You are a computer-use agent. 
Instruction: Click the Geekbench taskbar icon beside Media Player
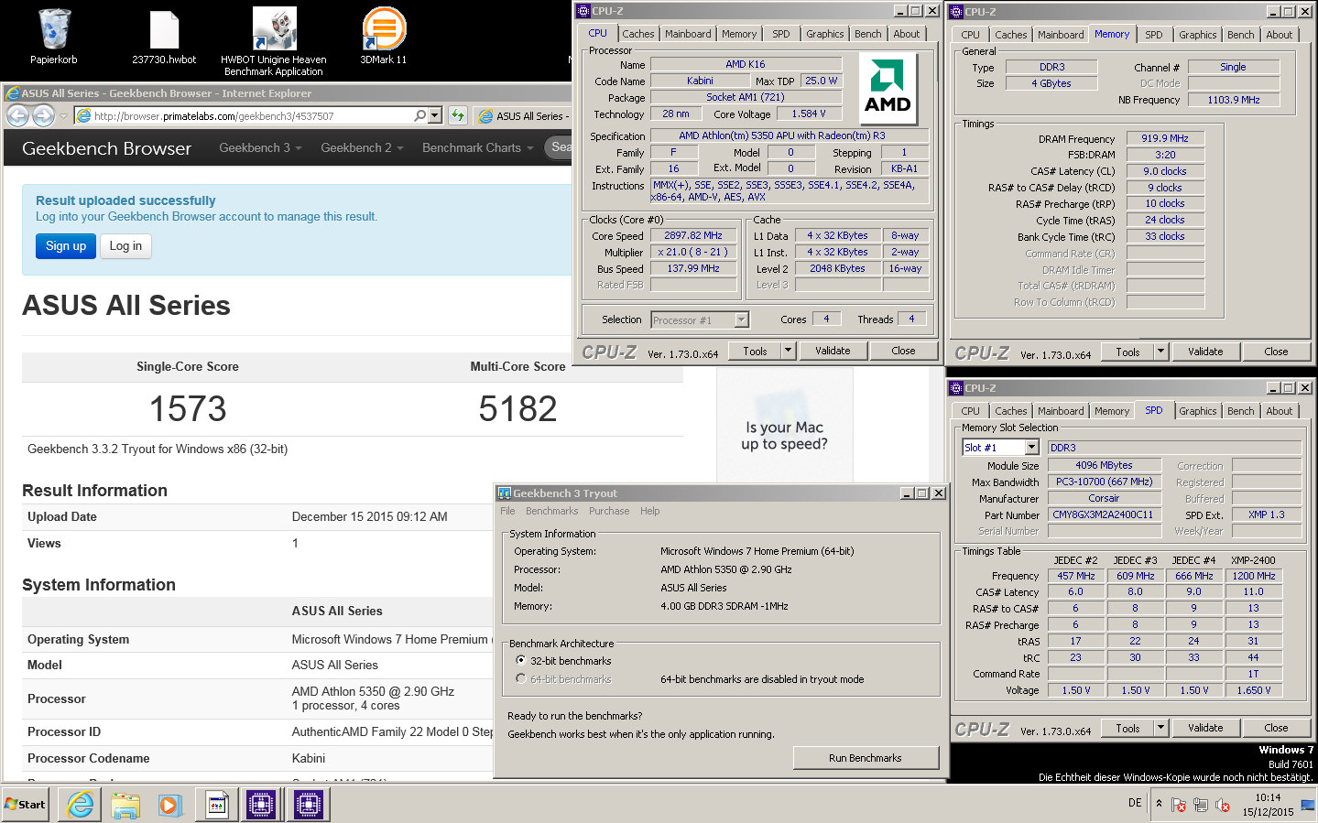tap(217, 805)
